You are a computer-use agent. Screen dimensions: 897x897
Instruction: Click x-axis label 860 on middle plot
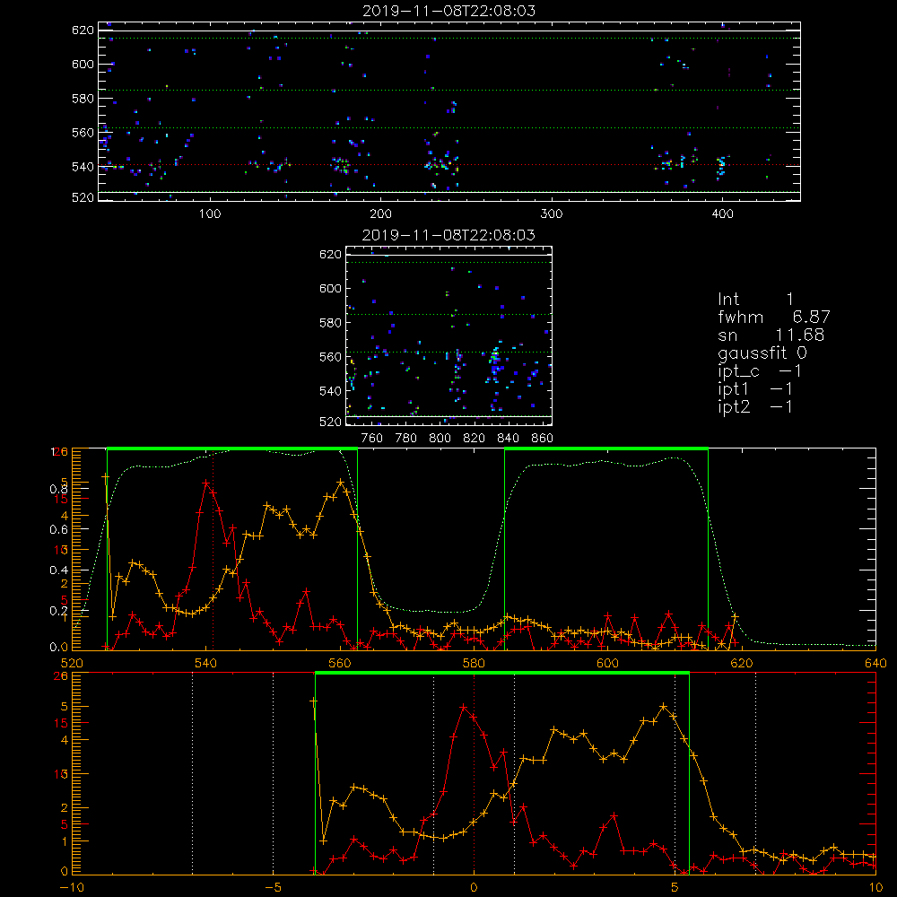point(543,439)
